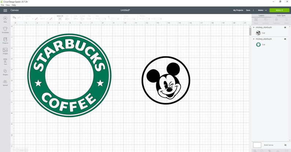This screenshot has width=291, height=152.
Task: Click Cut label on Mickey layer
Action: [264, 33]
